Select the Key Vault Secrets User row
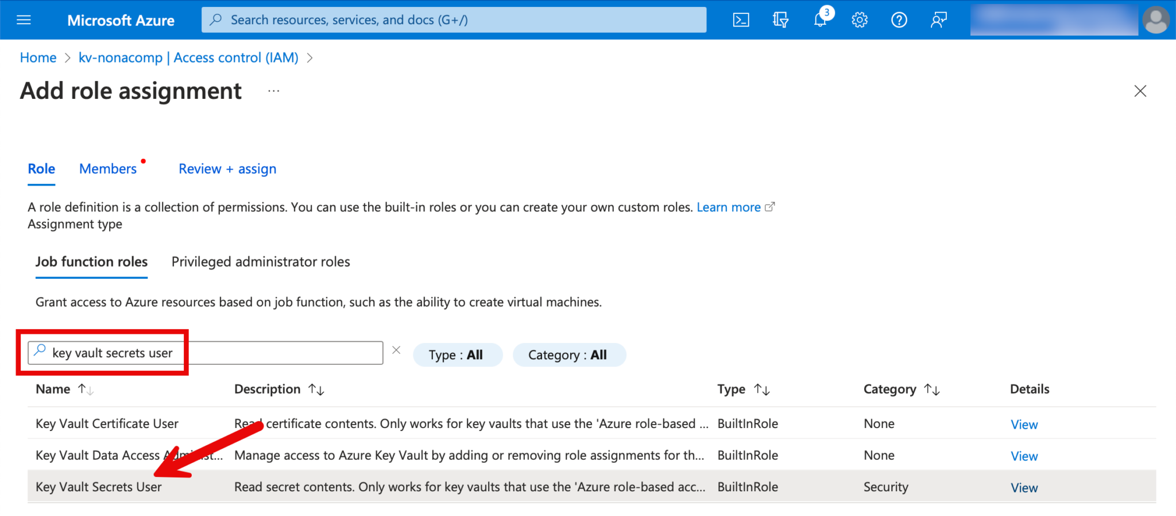The width and height of the screenshot is (1176, 516). (x=99, y=487)
